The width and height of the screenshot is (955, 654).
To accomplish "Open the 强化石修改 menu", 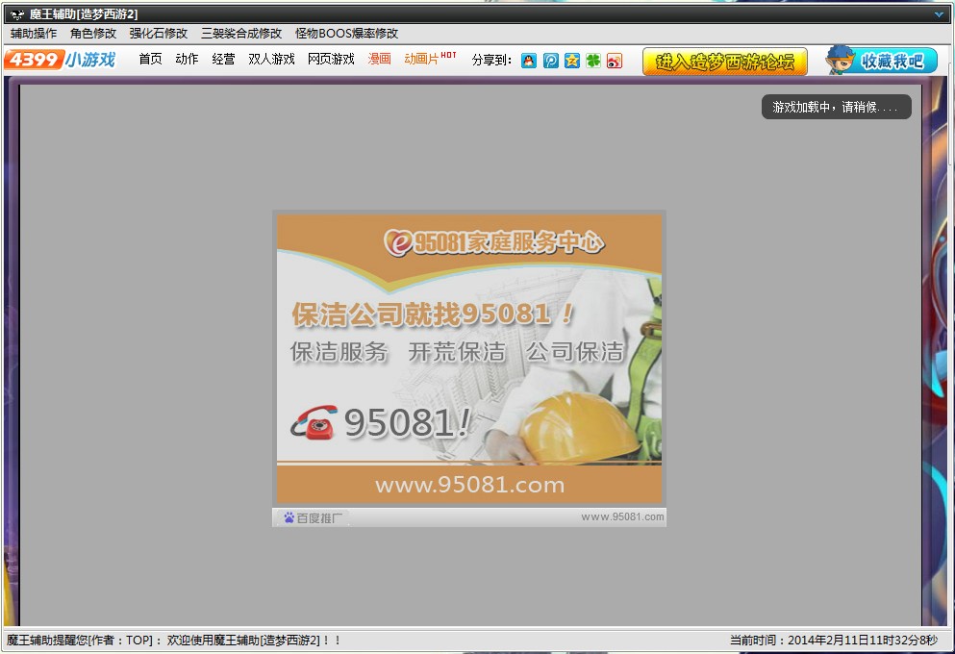I will click(x=159, y=34).
